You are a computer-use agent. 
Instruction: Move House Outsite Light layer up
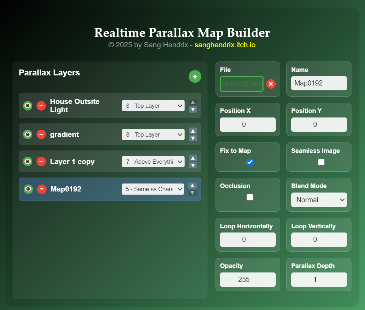pos(193,102)
